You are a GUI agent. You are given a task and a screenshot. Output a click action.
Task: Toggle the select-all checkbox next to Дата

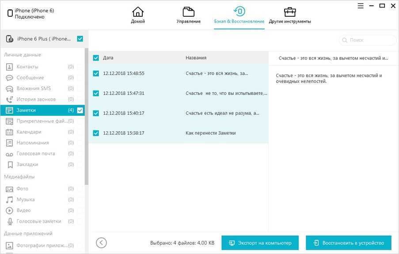[x=96, y=58]
